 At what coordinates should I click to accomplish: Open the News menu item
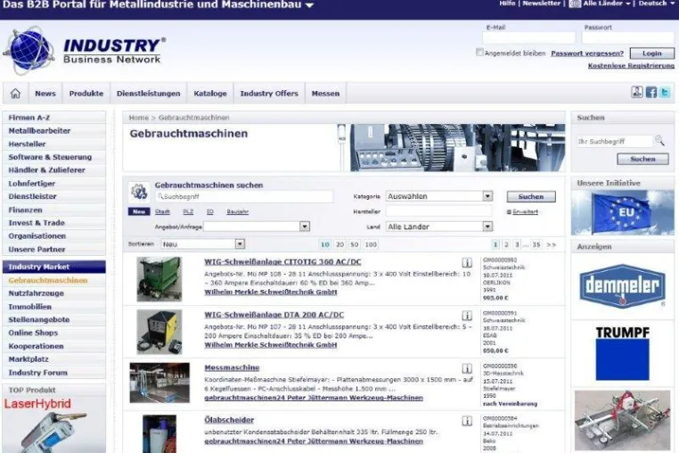[45, 94]
